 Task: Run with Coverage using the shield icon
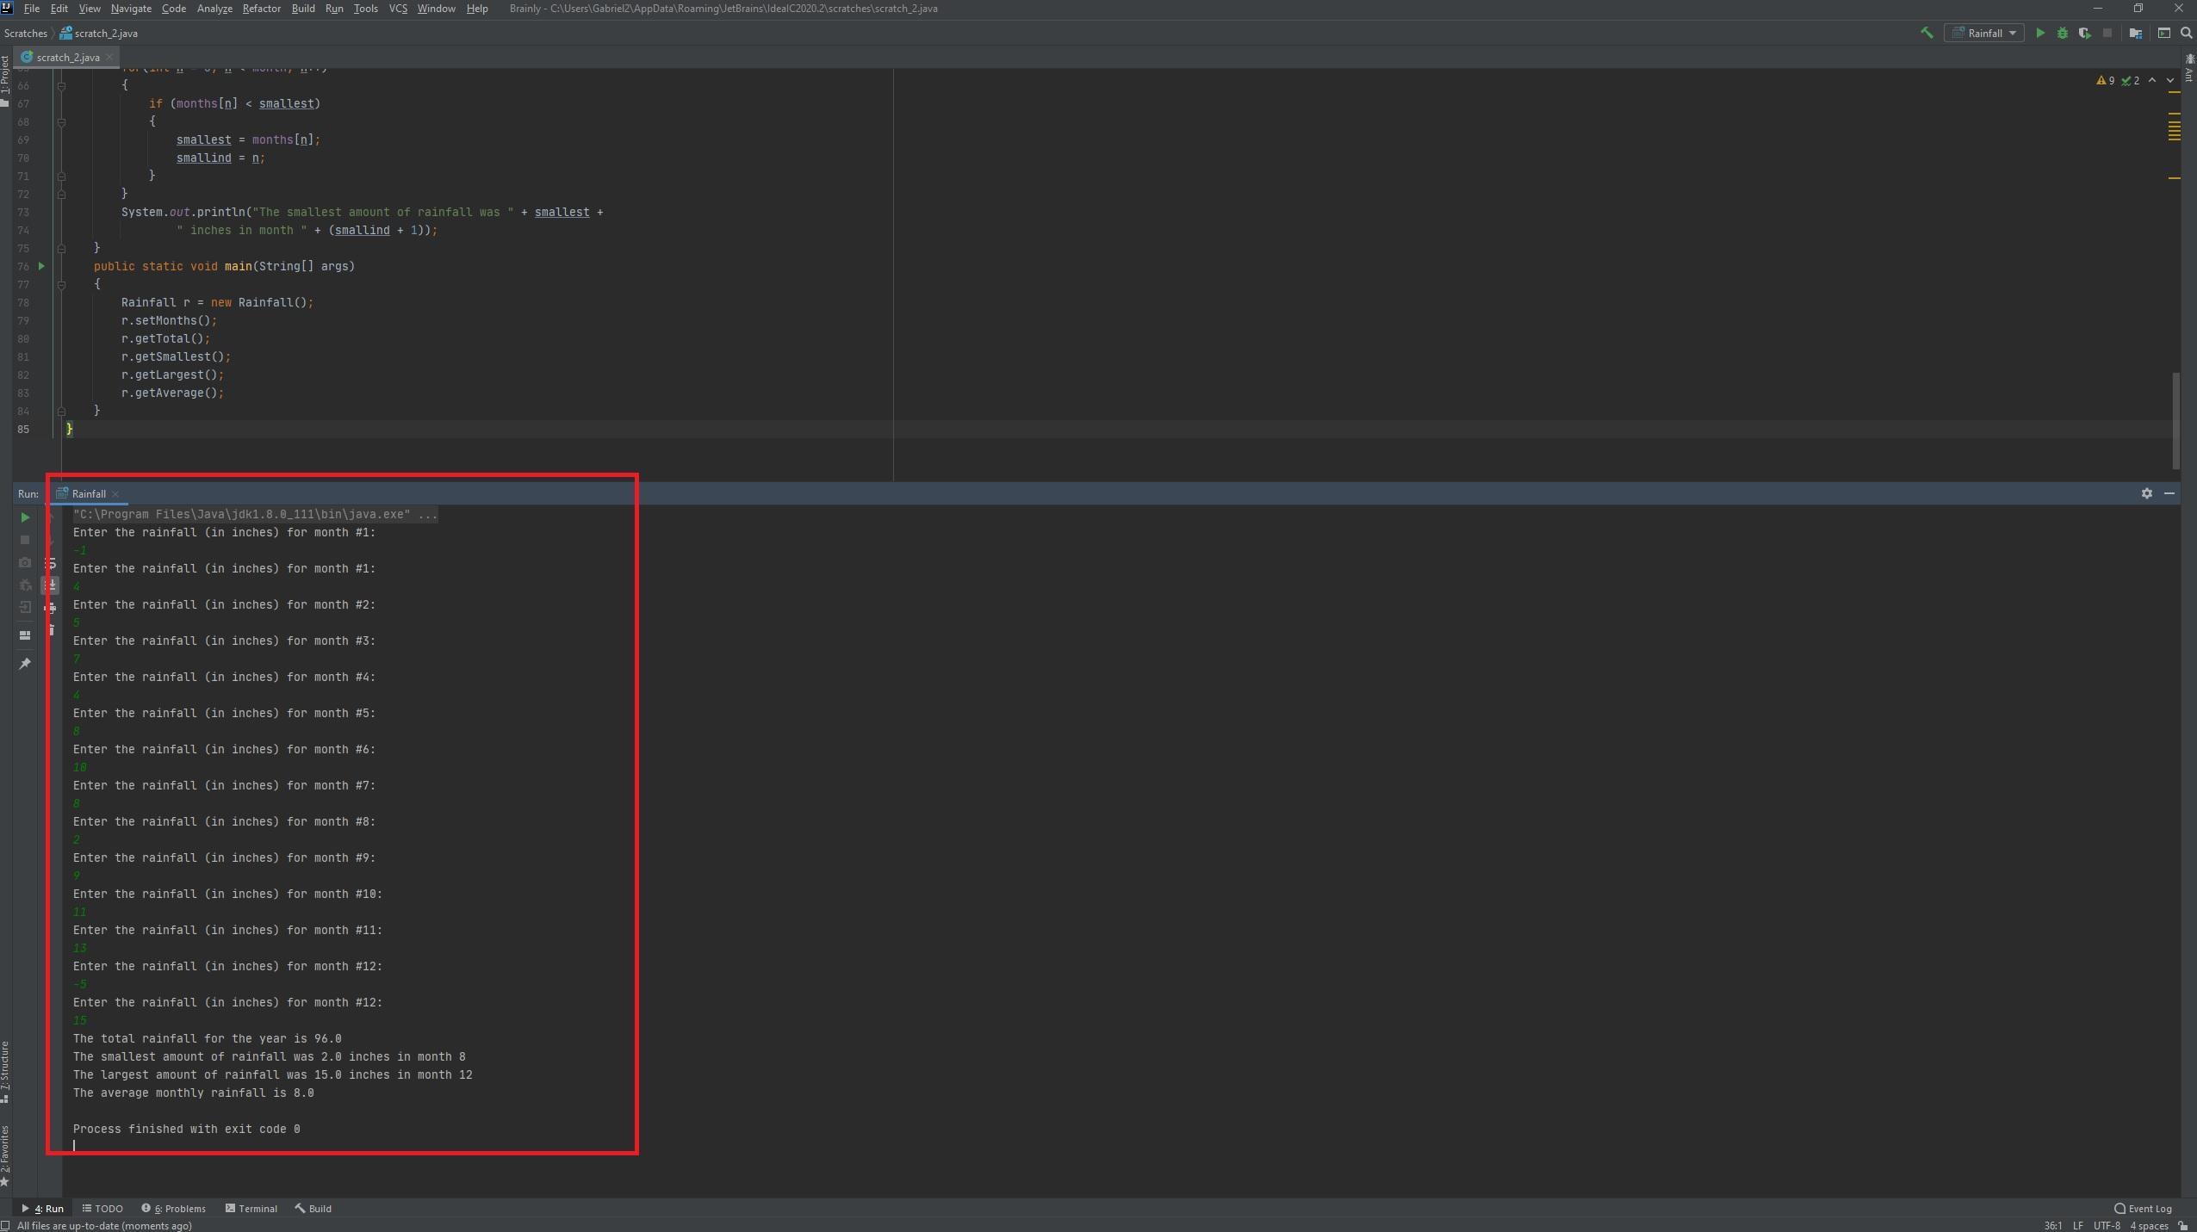tap(2084, 33)
